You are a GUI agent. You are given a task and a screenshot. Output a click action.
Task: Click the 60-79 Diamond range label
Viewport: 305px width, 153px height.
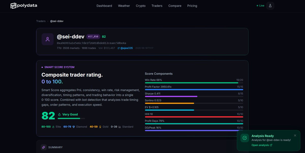[67, 127]
